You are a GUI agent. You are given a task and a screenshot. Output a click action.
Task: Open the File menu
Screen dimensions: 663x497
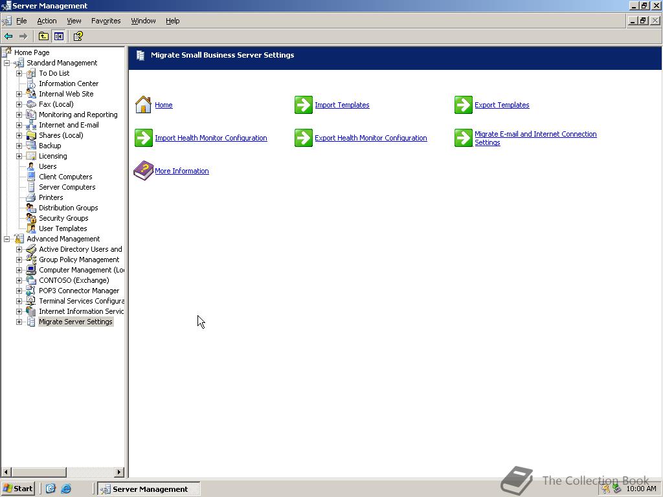[x=21, y=21]
